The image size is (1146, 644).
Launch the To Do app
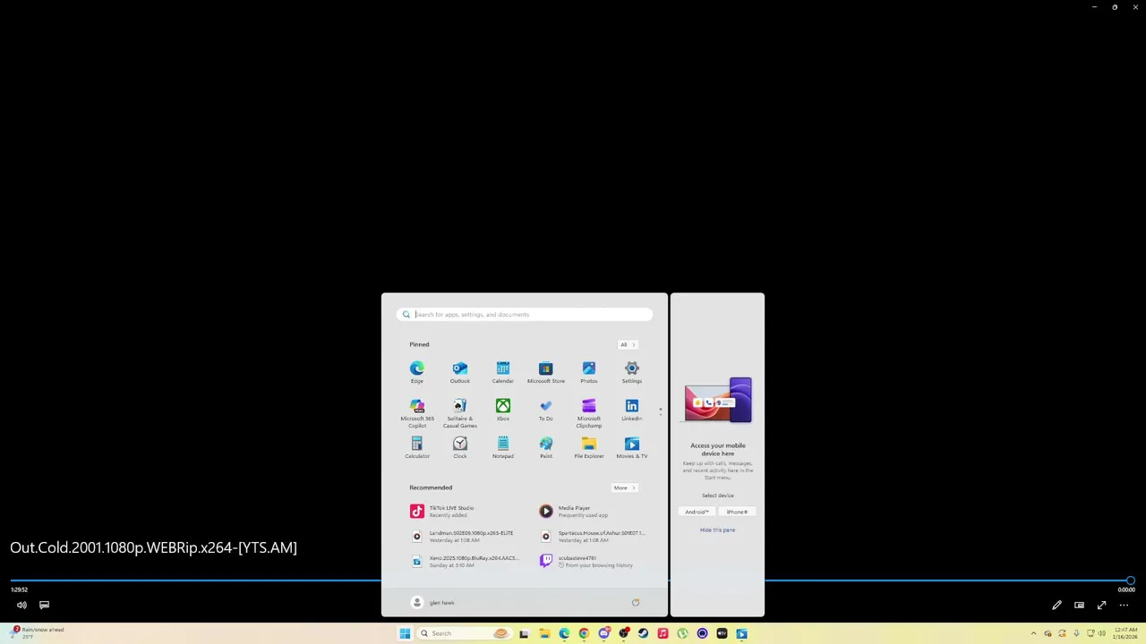coord(546,411)
